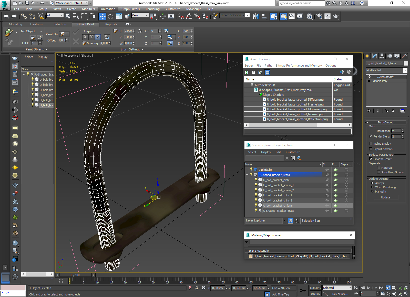Image resolution: width=410 pixels, height=297 pixels.
Task: Toggle the Percent Snap icon
Action: (197, 16)
